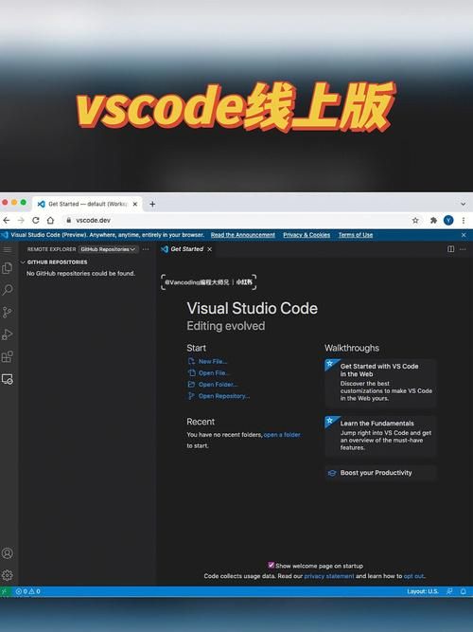Open editor More Actions ellipsis

[463, 249]
